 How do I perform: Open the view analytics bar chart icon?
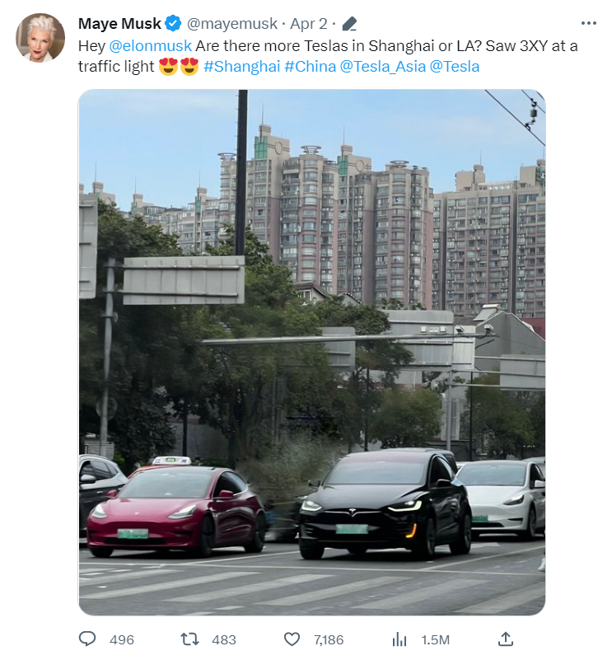click(x=399, y=639)
